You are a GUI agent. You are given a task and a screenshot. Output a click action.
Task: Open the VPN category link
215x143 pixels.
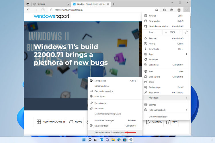pyautogui.click(x=172, y=122)
